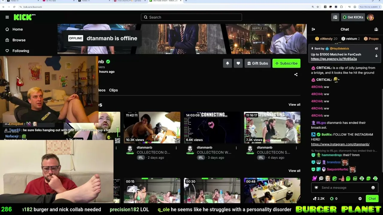The width and height of the screenshot is (383, 215).
Task: Click the IRL tag on 2 days ago video
Action: point(141,158)
